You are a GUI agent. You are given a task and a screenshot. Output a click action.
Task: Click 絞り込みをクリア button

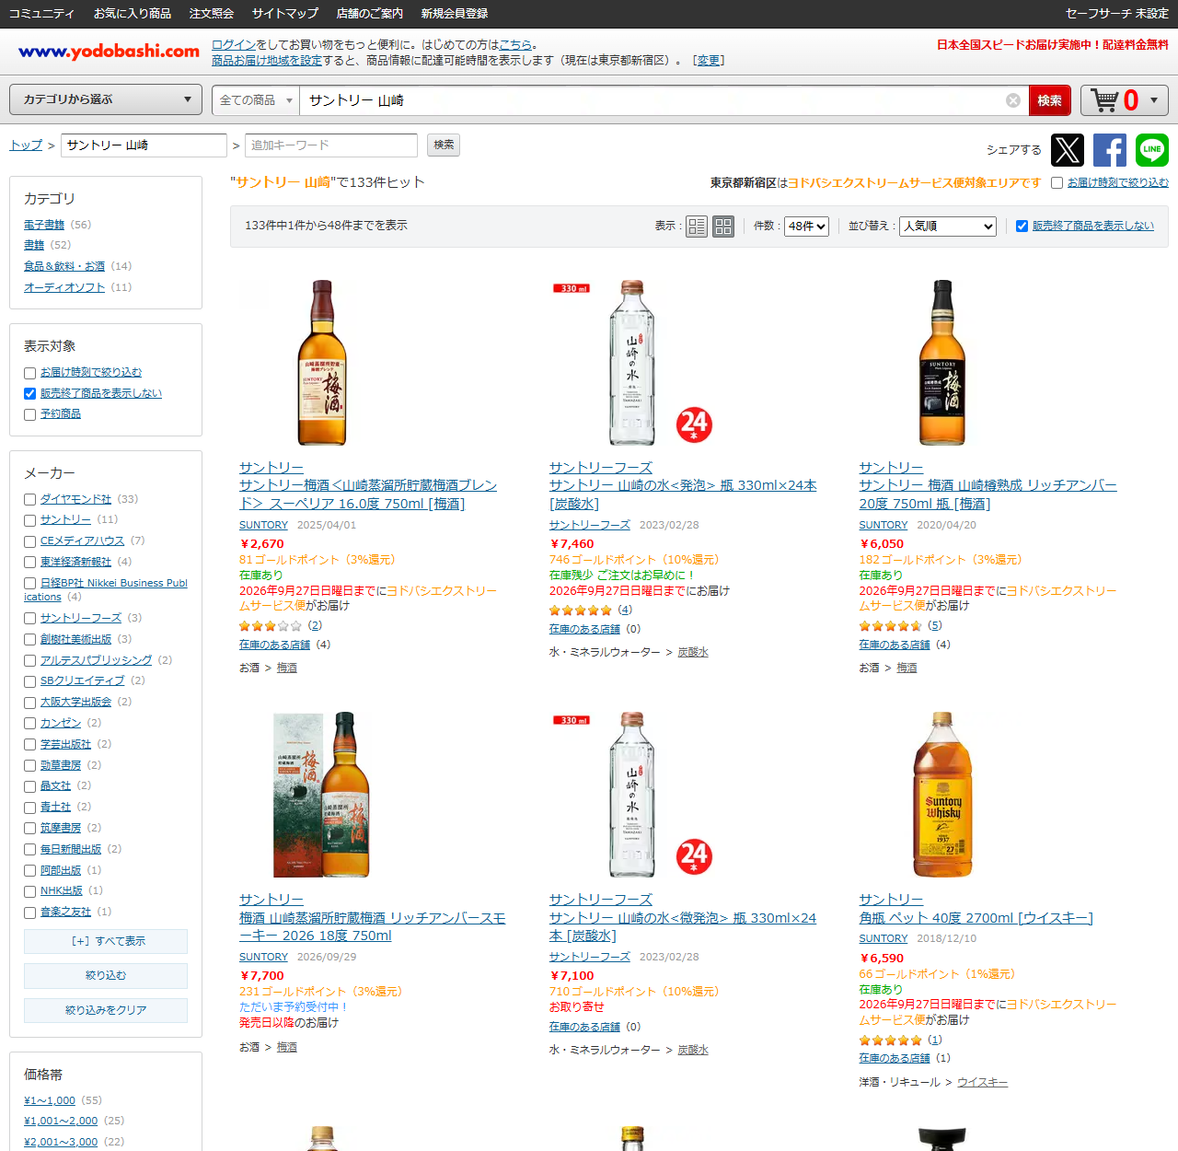pos(106,1011)
